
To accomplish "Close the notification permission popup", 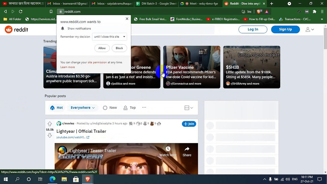I will point(127,19).
